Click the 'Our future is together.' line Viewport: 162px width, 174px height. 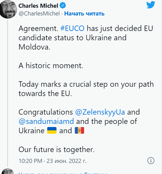click(57, 149)
